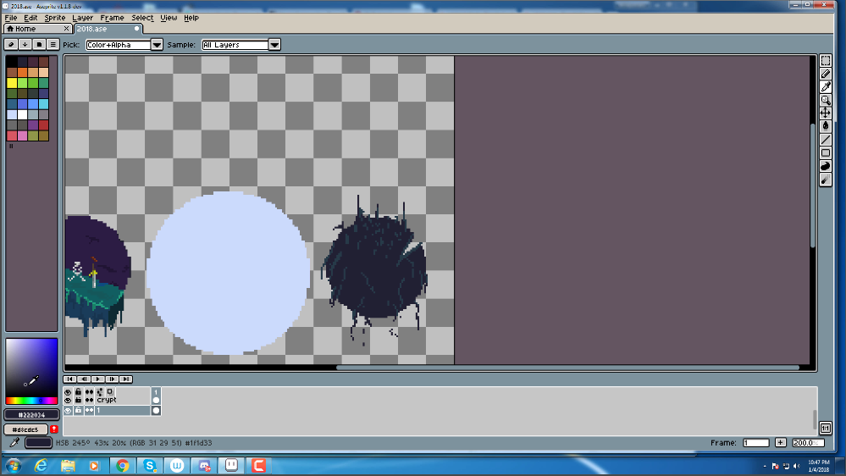Open the Layer menu
Image resolution: width=846 pixels, height=476 pixels.
[x=82, y=18]
